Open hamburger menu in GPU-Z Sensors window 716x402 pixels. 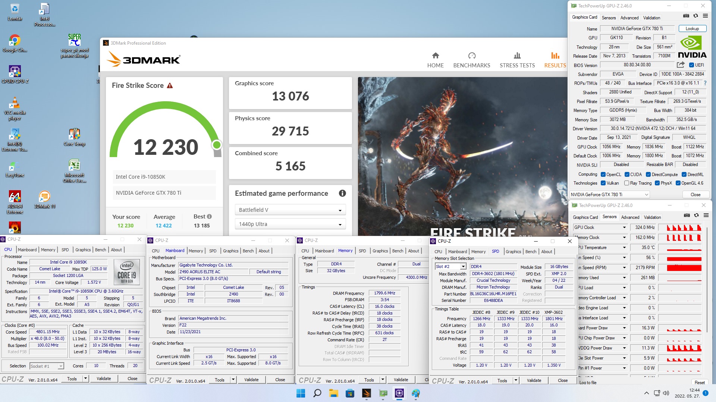click(706, 216)
